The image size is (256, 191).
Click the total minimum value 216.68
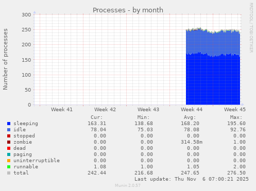coord(144,173)
